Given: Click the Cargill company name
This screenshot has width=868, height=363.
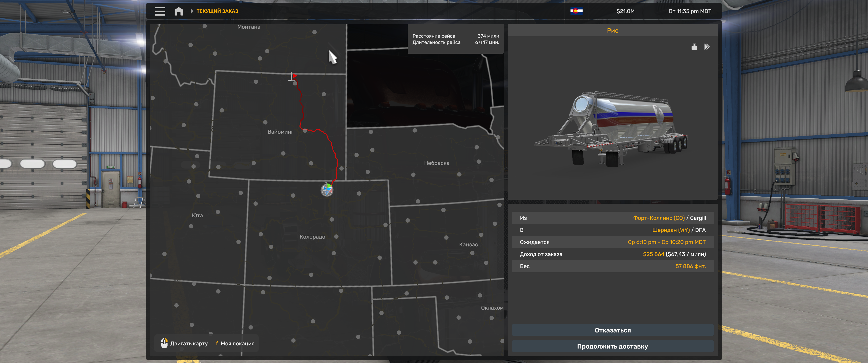Looking at the screenshot, I should tap(698, 218).
